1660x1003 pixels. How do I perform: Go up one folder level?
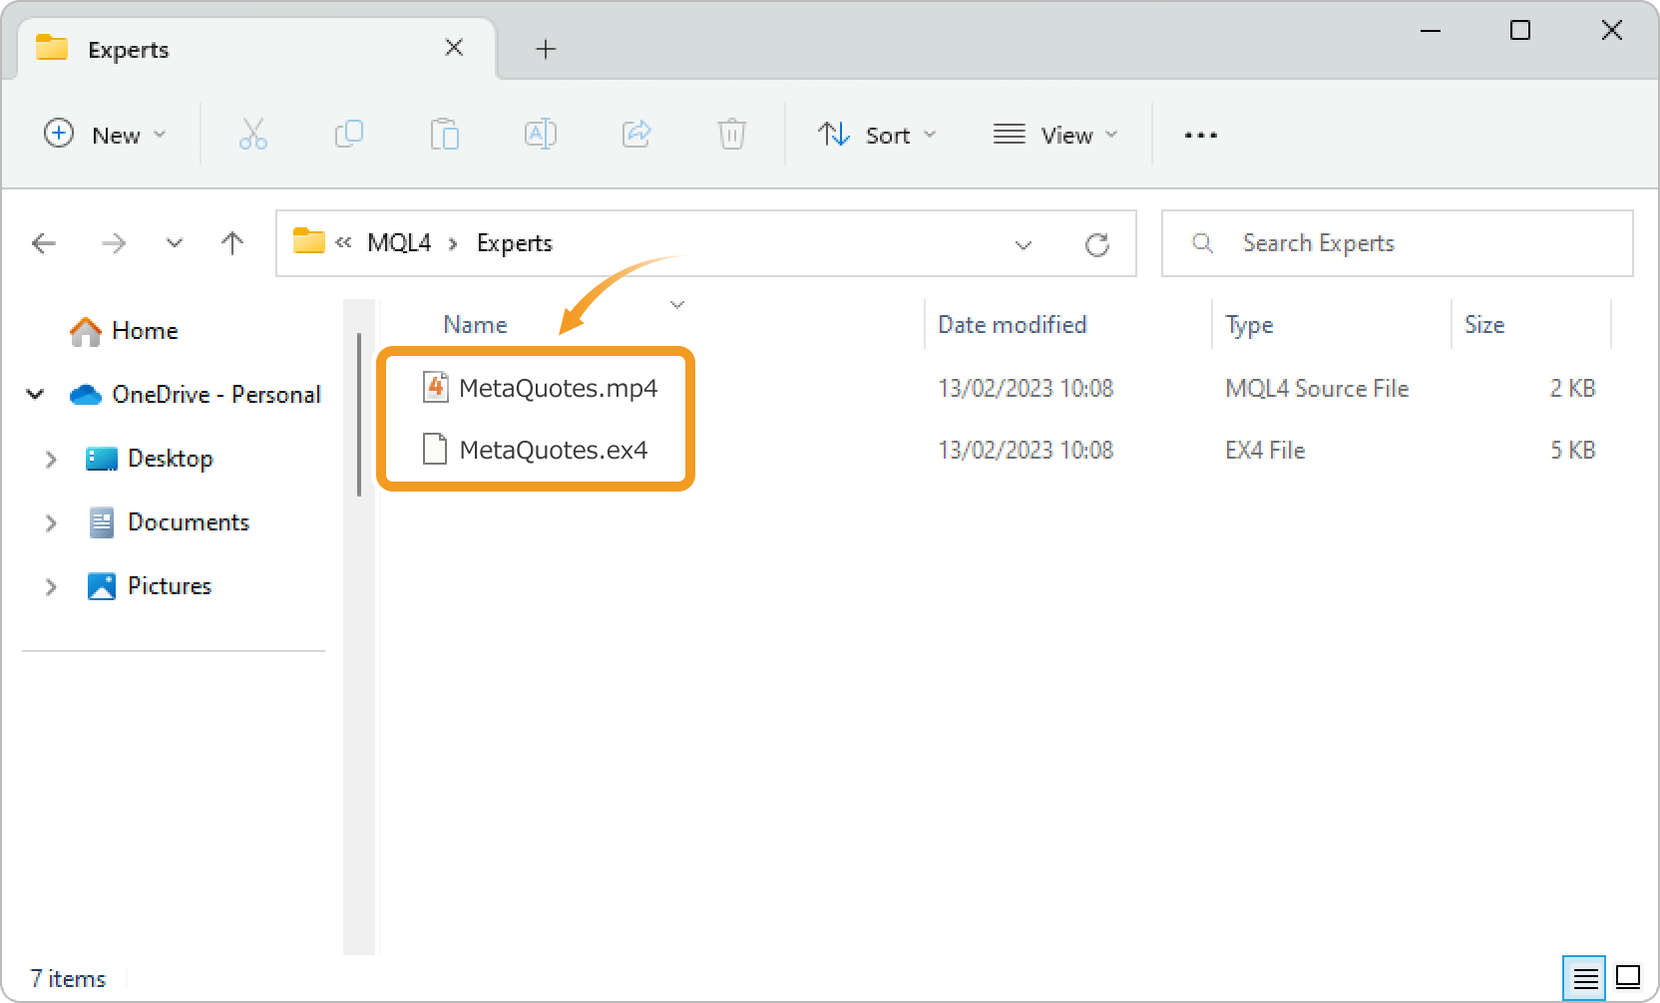tap(232, 243)
